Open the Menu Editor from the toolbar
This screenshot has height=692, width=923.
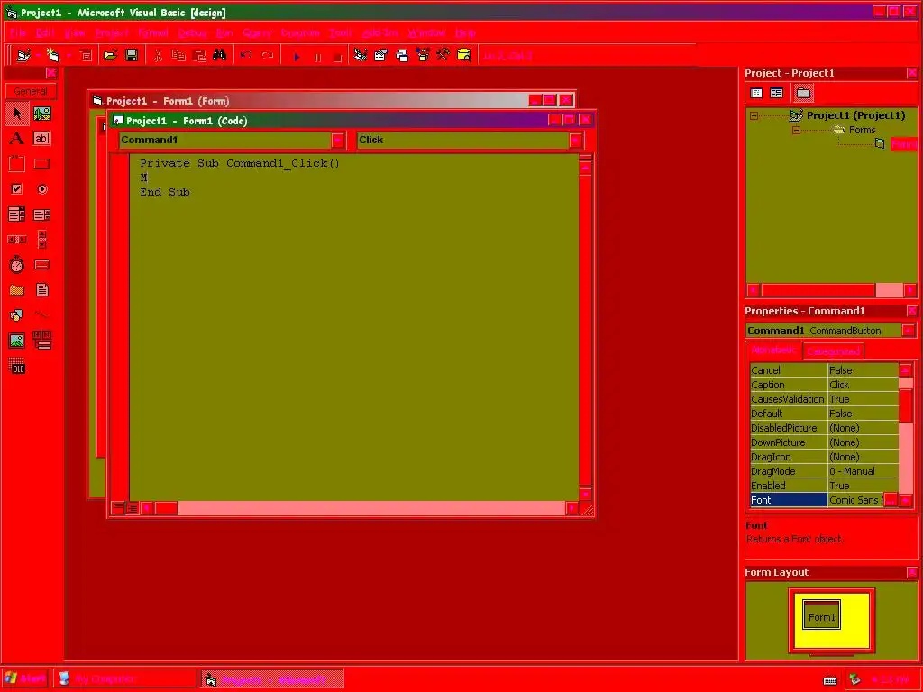(86, 55)
